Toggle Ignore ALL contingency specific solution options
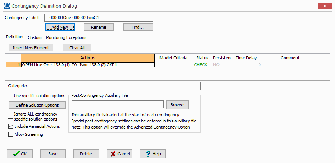 click(x=11, y=116)
